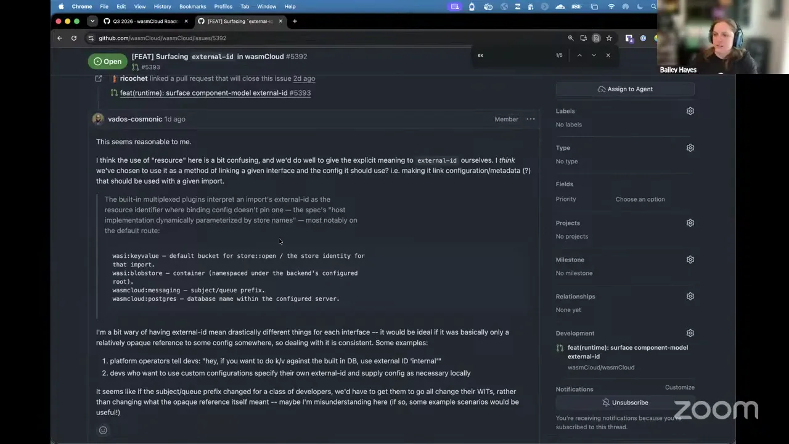Open the Bookmarks menu

[193, 6]
